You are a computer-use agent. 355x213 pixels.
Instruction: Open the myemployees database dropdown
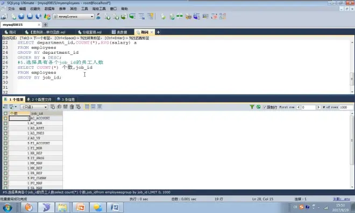74,17
